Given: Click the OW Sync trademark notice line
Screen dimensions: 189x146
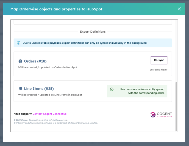Looking at the screenshot, I should (55, 123).
